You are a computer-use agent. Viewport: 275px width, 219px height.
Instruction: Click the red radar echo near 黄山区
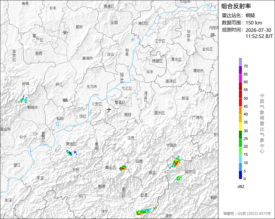pos(123,168)
